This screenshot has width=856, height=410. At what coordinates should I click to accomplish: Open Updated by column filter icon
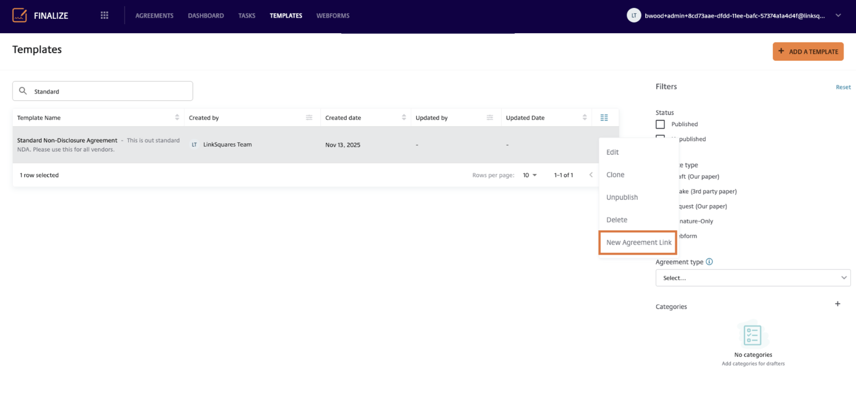(489, 117)
